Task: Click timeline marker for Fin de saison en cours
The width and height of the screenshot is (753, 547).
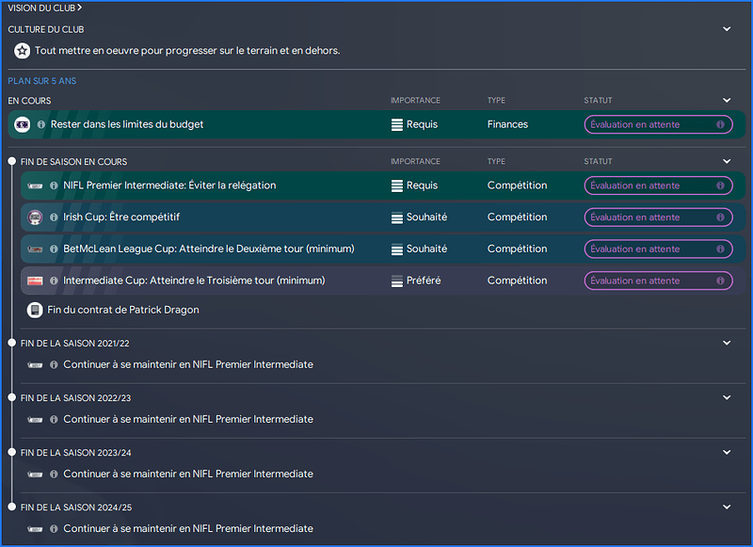Action: [12, 161]
